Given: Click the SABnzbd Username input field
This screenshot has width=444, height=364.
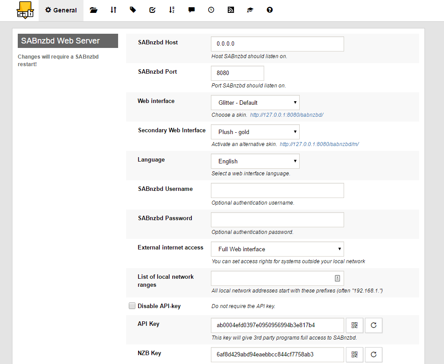Looking at the screenshot, I should tap(277, 190).
